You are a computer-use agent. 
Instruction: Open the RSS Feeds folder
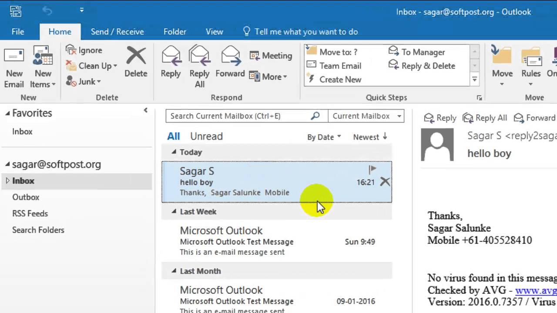click(30, 213)
